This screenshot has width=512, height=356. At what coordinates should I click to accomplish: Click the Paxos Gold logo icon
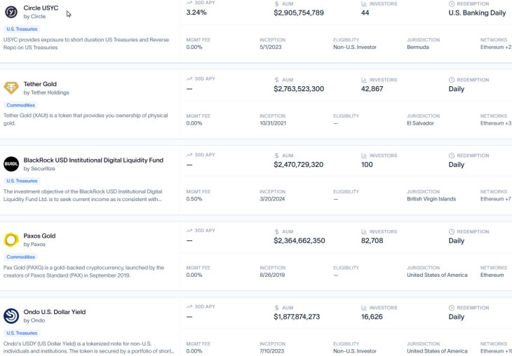(11, 240)
